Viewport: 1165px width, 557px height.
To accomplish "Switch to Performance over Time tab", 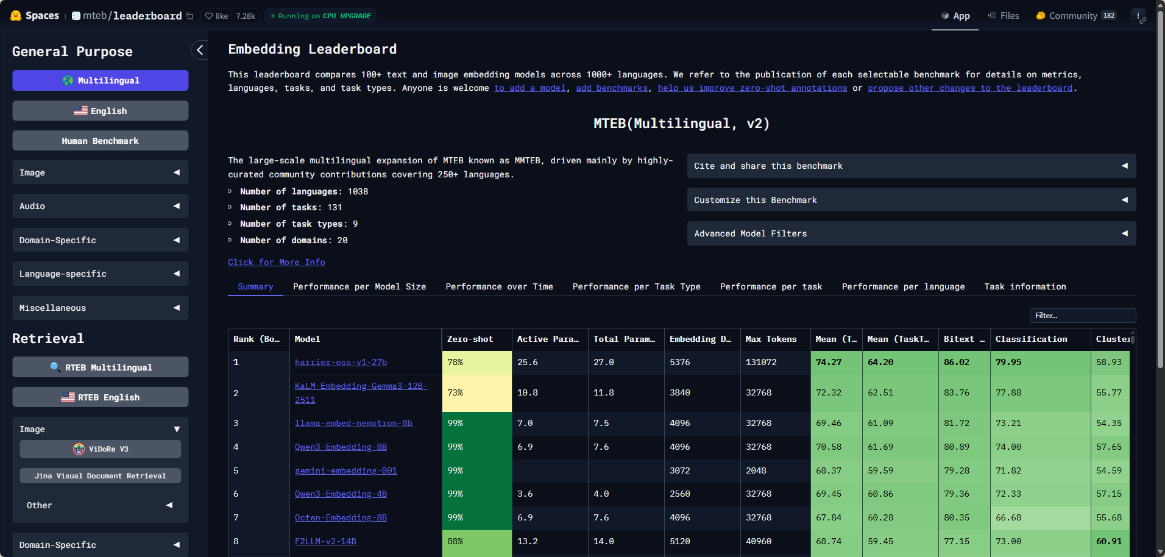I will (499, 286).
